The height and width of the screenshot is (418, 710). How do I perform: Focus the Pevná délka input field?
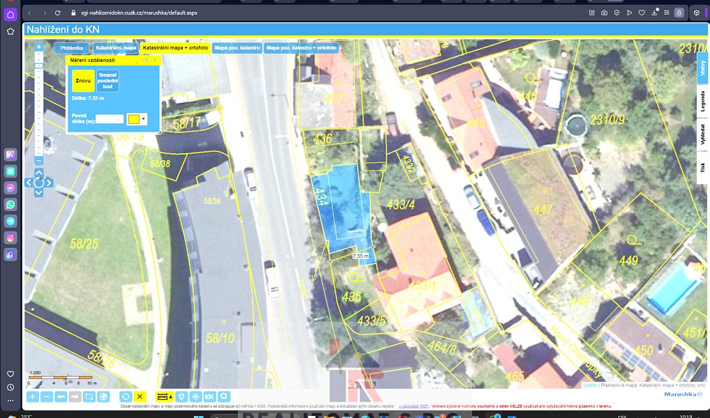pos(109,119)
